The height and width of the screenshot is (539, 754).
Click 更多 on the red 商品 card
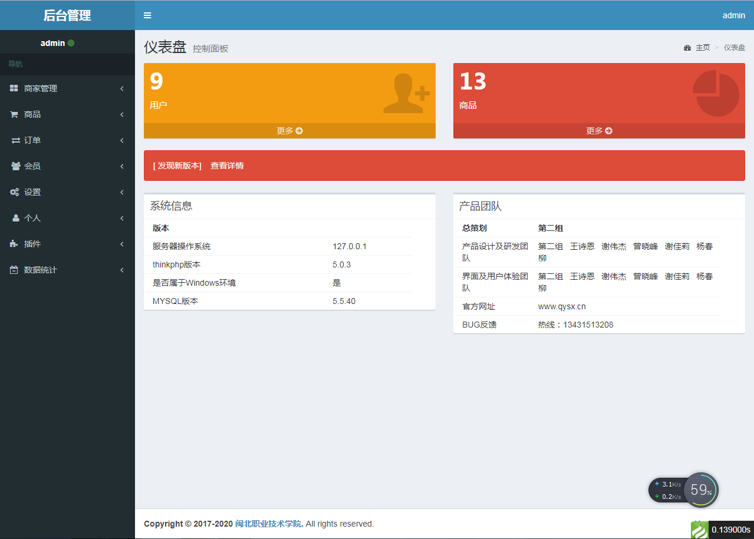(599, 131)
